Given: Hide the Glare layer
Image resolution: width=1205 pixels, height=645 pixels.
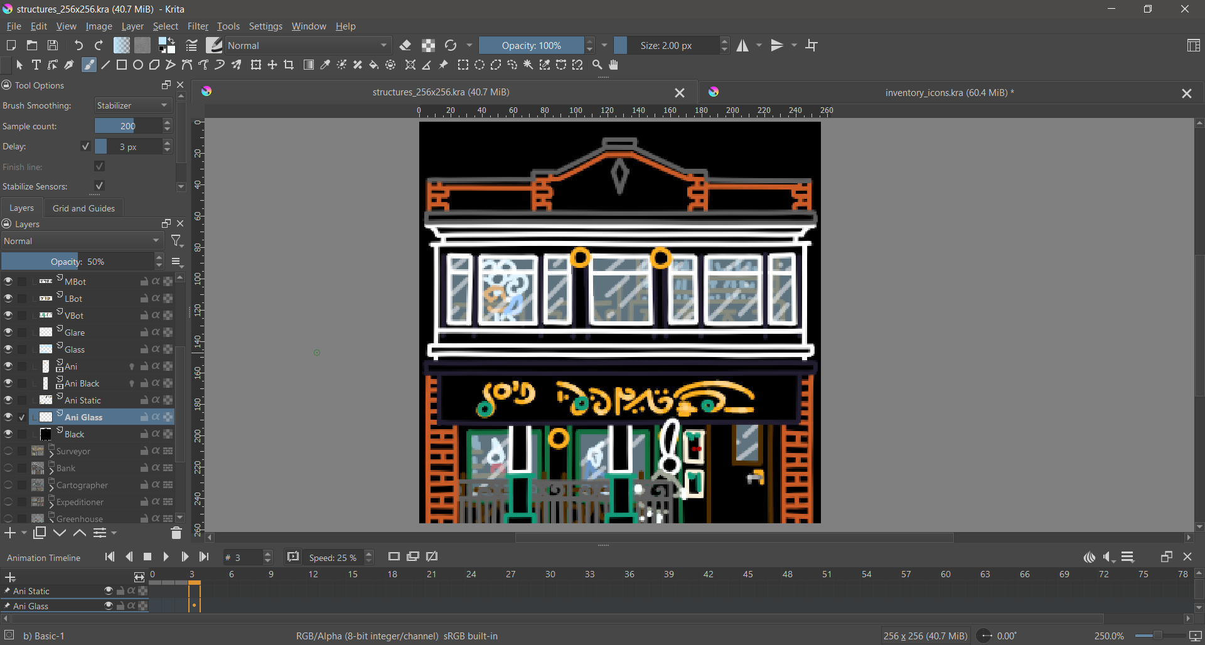Looking at the screenshot, I should click(8, 332).
